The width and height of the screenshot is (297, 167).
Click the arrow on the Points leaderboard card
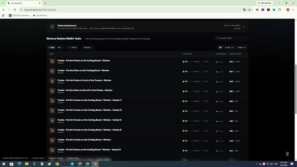tap(244, 27)
